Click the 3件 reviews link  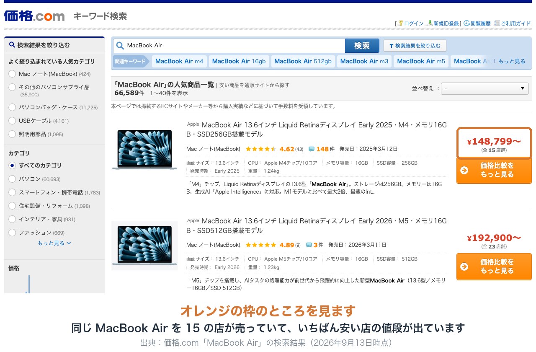[318, 245]
